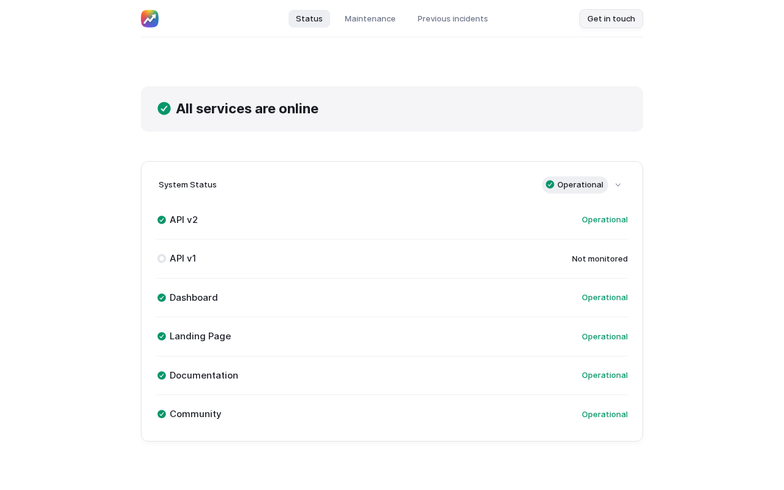Click the gray circle icon beside API v1

pyautogui.click(x=162, y=258)
